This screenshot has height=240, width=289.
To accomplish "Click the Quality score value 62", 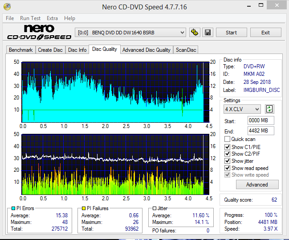I will pos(274,200).
